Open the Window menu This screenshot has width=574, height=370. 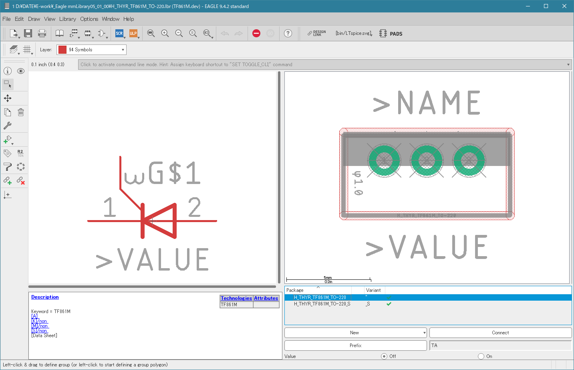click(111, 19)
